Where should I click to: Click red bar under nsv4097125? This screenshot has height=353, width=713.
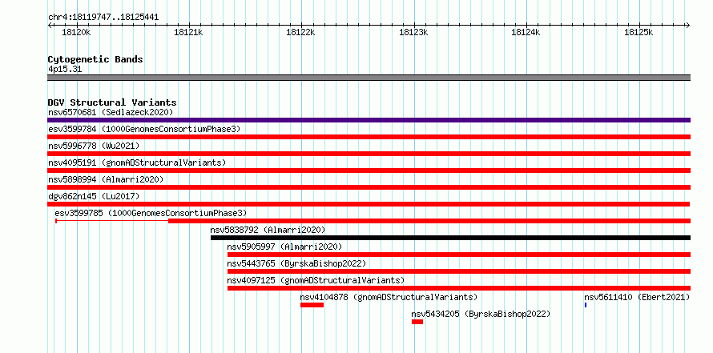point(459,288)
